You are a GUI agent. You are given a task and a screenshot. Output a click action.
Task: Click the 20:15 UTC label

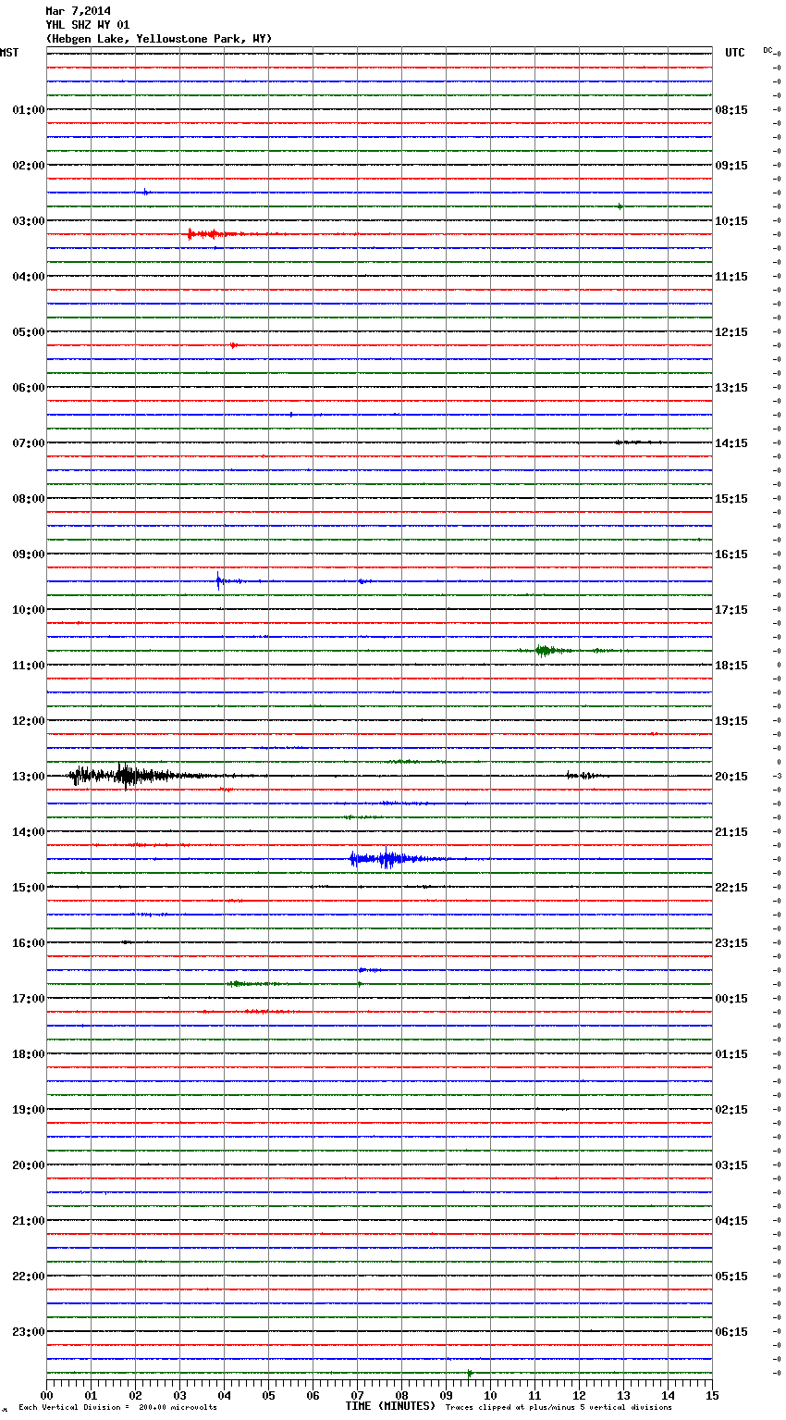[731, 777]
